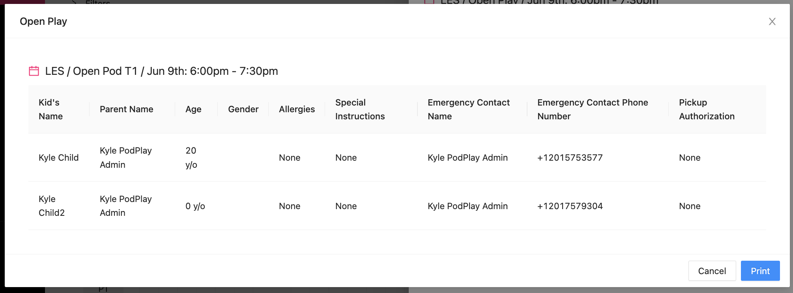The width and height of the screenshot is (793, 293).
Task: Click the calendar icon beside session title
Action: pos(34,71)
